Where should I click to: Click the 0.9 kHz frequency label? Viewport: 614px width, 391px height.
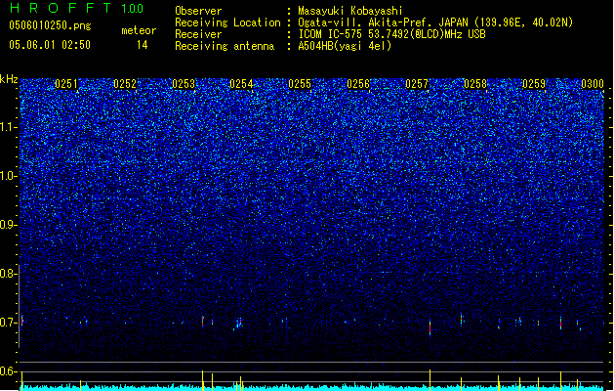(x=9, y=225)
